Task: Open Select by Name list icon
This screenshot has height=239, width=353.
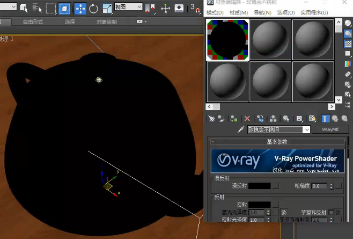Action: [x=37, y=9]
